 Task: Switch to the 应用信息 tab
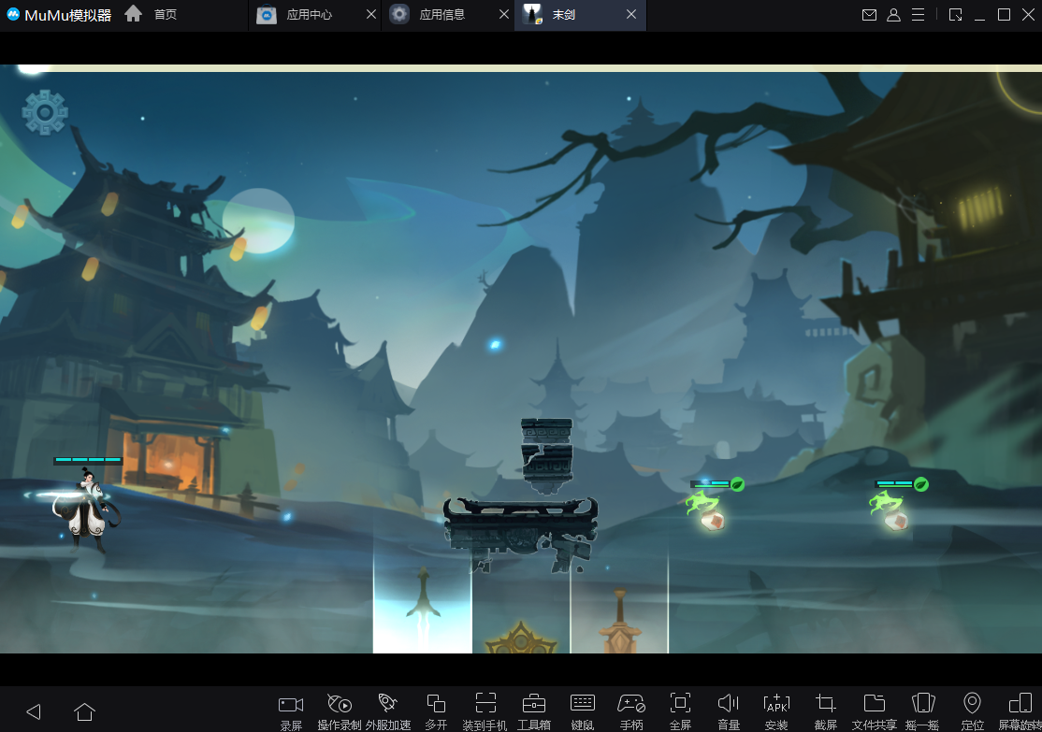pyautogui.click(x=441, y=15)
